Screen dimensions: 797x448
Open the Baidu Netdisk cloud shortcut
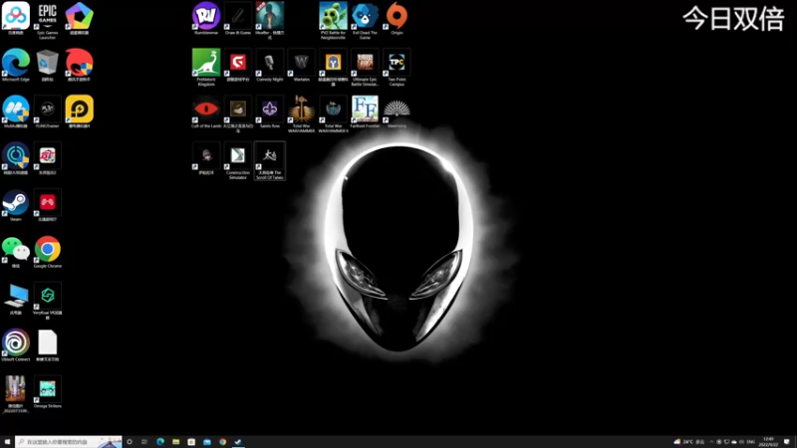pyautogui.click(x=16, y=18)
